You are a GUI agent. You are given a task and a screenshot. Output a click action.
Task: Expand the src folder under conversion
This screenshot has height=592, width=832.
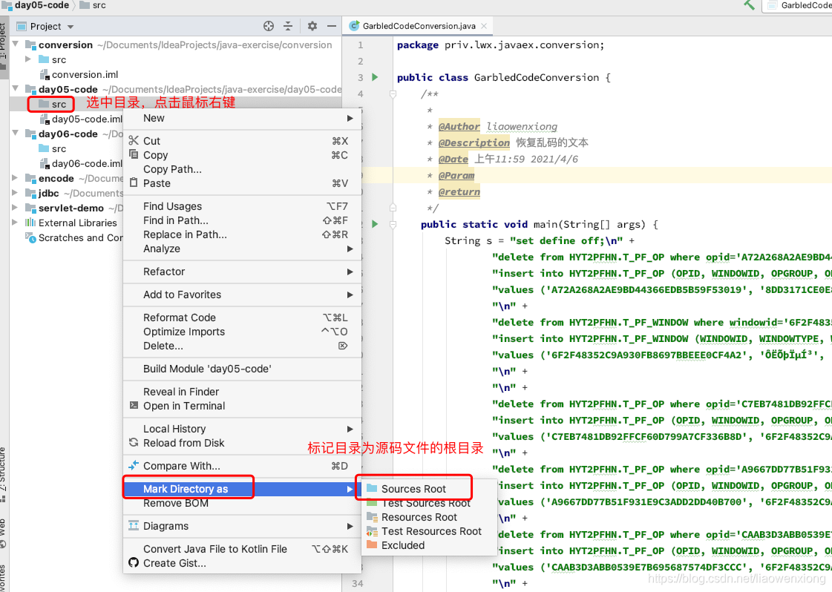(x=29, y=59)
